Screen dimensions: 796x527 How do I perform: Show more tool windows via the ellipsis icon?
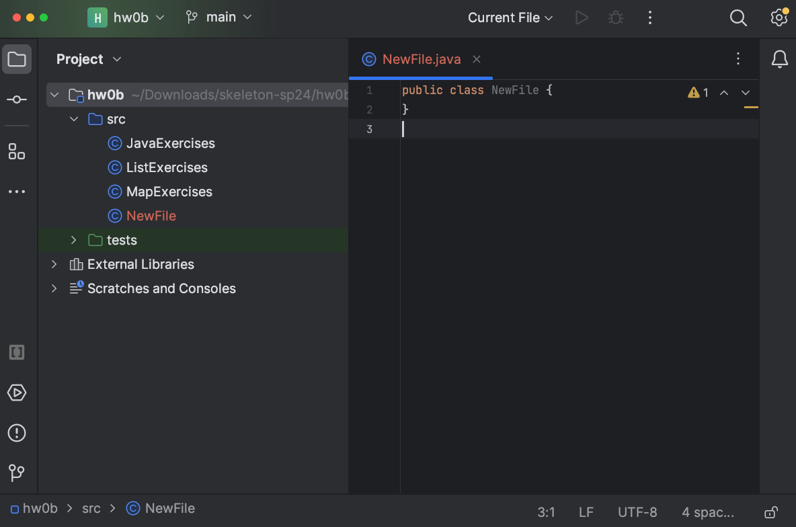17,191
